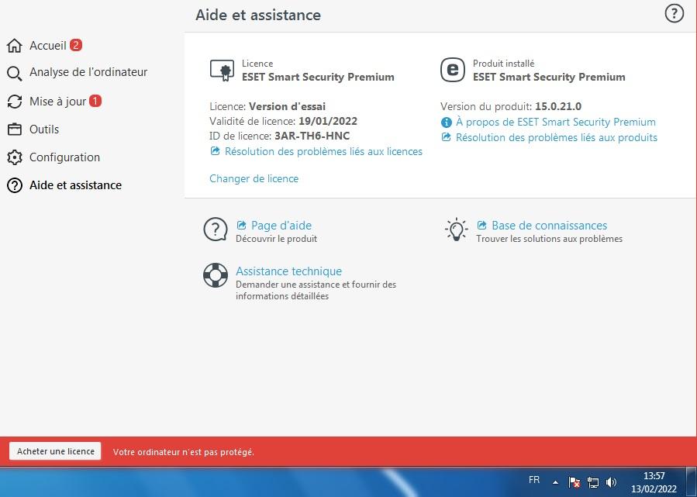
Task: Click the Changer de licence link
Action: [254, 178]
